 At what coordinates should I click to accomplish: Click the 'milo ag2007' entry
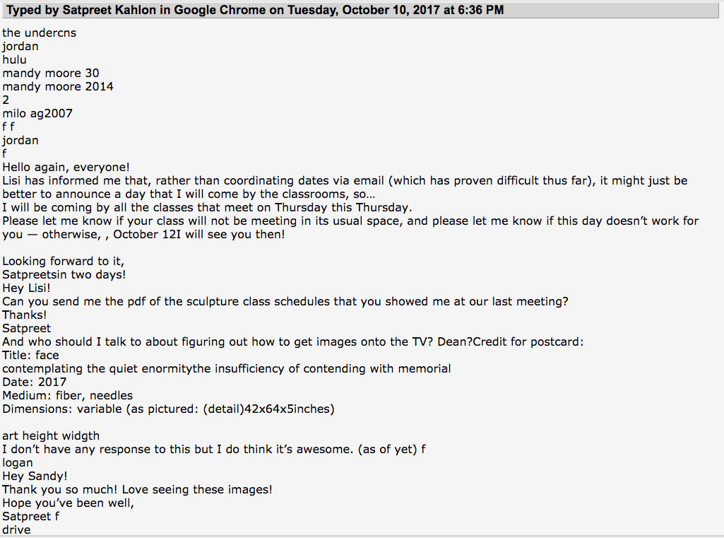pyautogui.click(x=37, y=113)
